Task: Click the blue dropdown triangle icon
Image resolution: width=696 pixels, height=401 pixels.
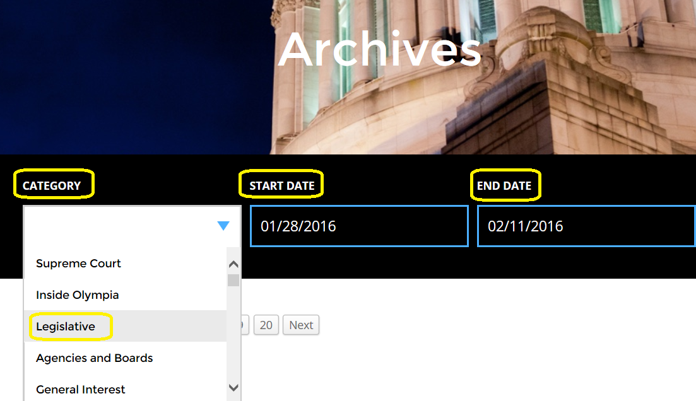Action: (223, 226)
